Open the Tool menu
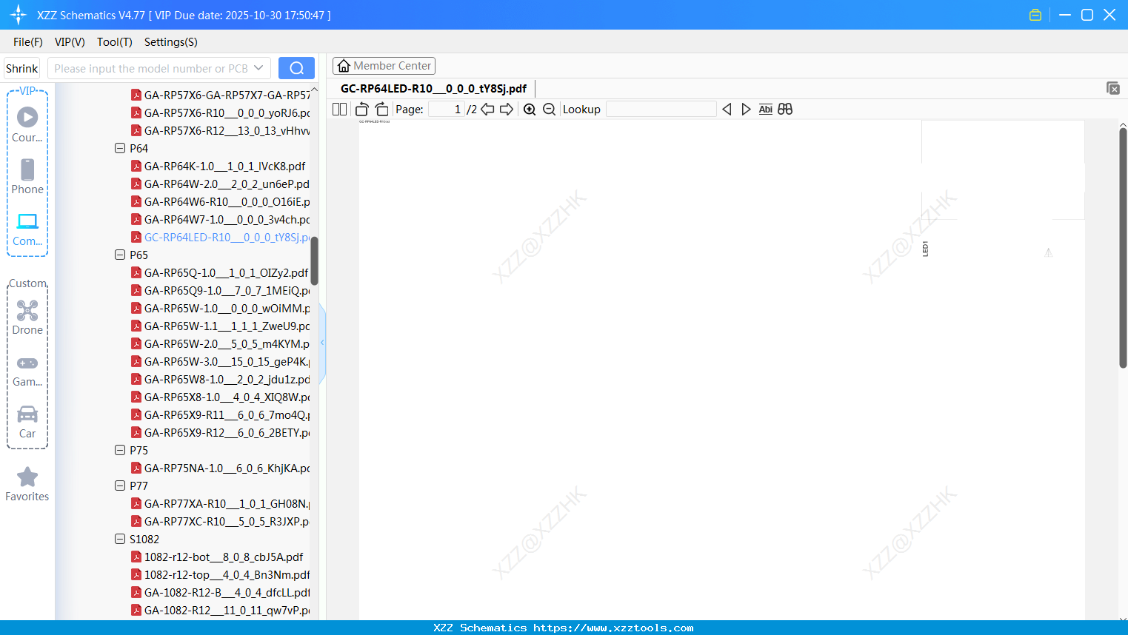This screenshot has width=1128, height=635. point(115,42)
